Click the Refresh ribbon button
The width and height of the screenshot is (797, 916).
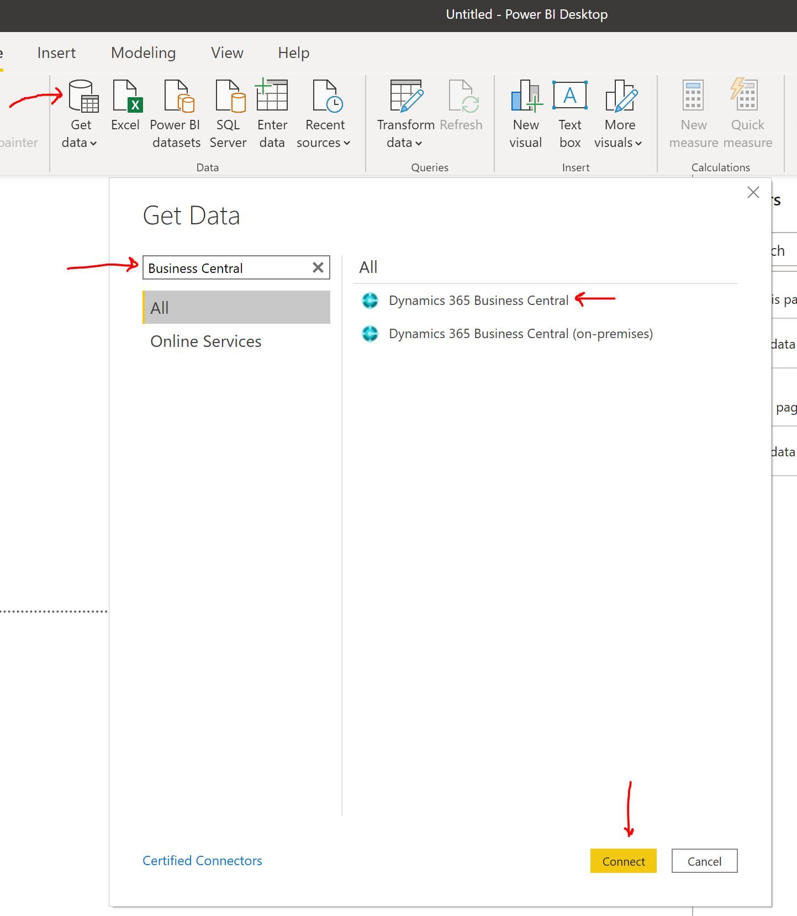pyautogui.click(x=462, y=105)
